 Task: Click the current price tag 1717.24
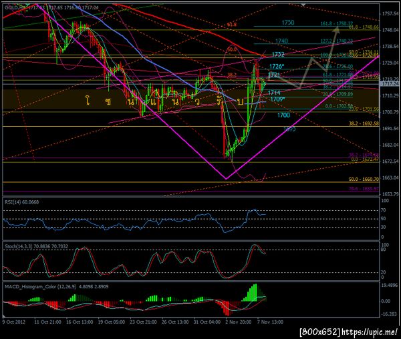click(390, 83)
